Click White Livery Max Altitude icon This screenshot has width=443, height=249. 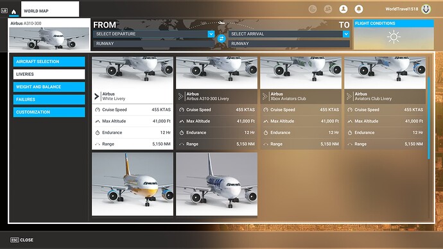98,121
